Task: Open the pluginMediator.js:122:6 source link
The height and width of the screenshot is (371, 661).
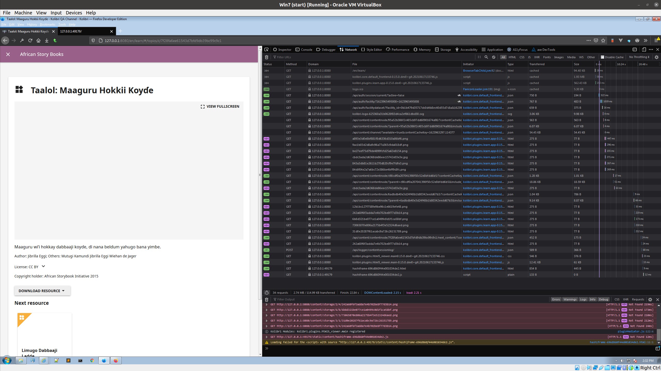Action: click(635, 332)
